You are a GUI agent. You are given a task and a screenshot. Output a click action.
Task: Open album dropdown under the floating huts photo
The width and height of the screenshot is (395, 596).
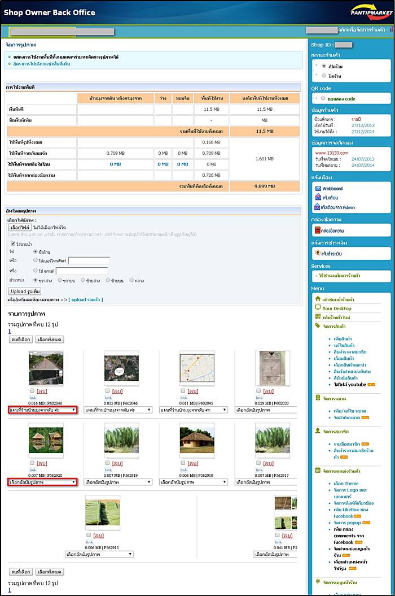tap(42, 482)
